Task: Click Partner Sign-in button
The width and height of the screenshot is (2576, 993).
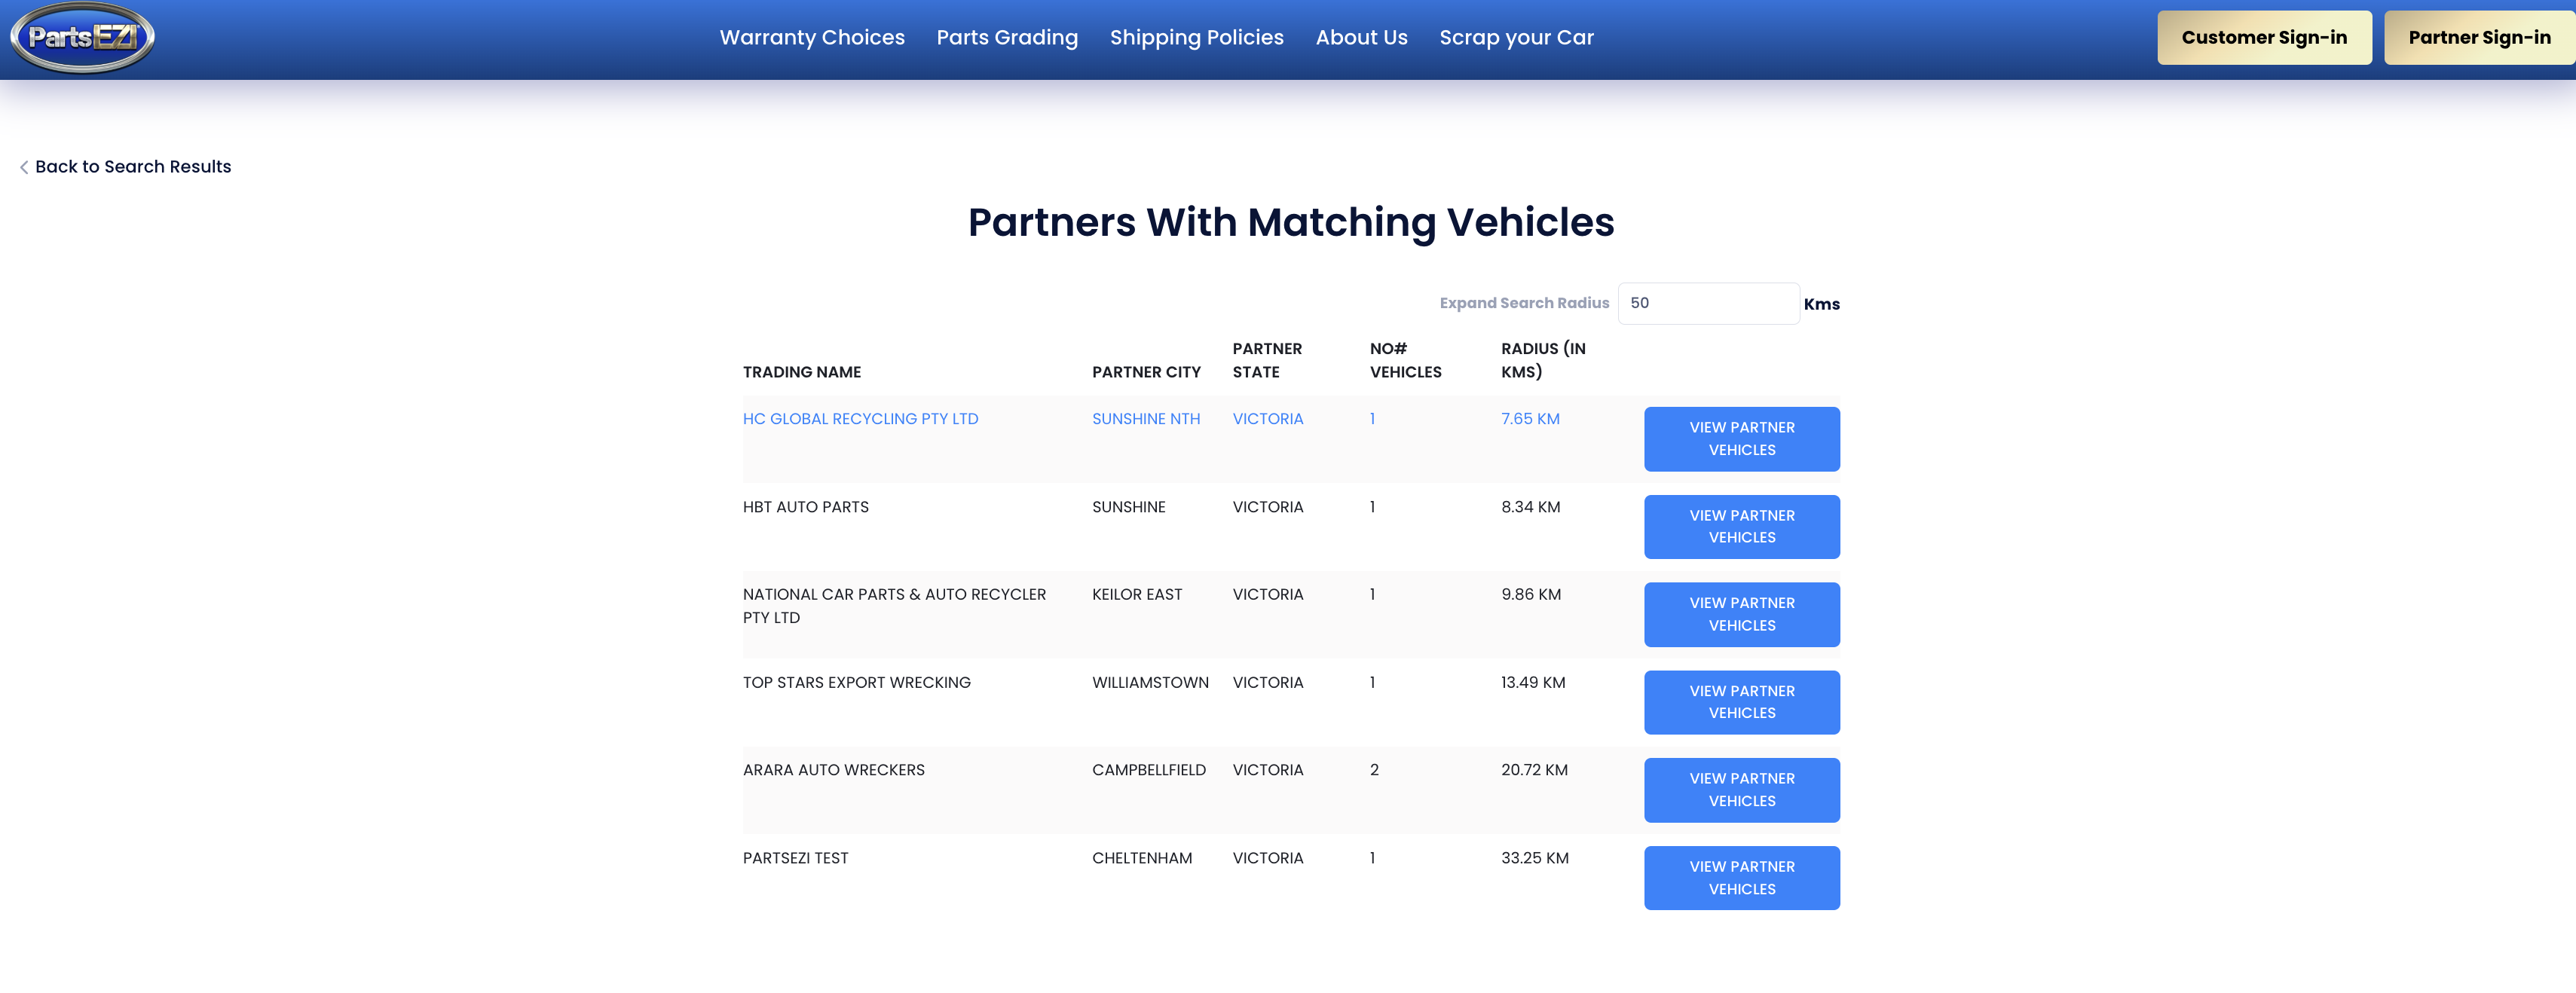Action: pos(2479,37)
